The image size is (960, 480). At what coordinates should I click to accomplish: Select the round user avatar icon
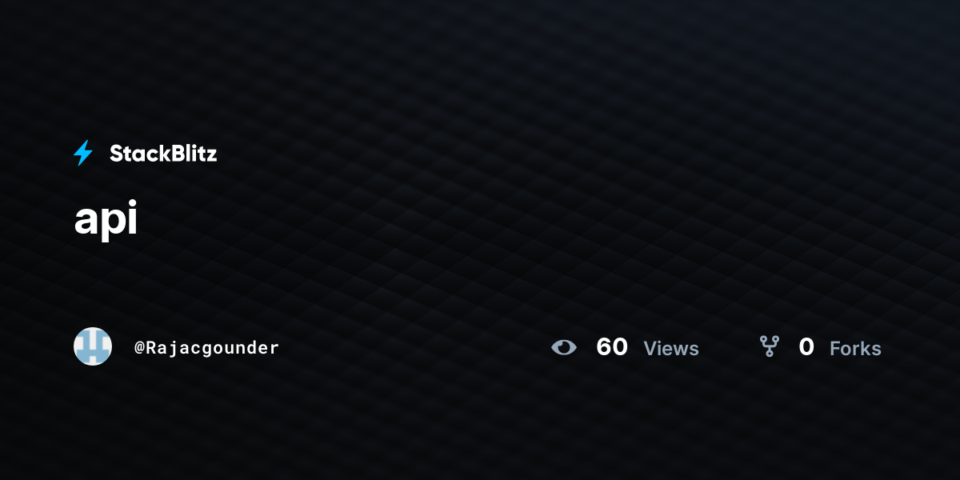pyautogui.click(x=93, y=346)
